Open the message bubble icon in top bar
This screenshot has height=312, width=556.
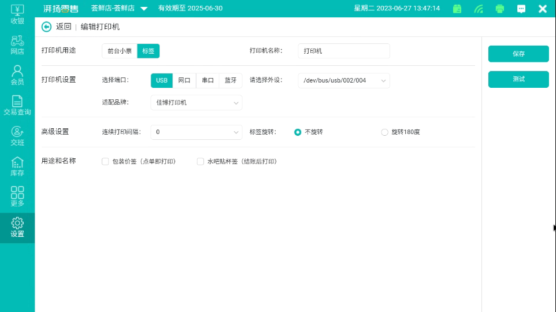click(x=521, y=9)
